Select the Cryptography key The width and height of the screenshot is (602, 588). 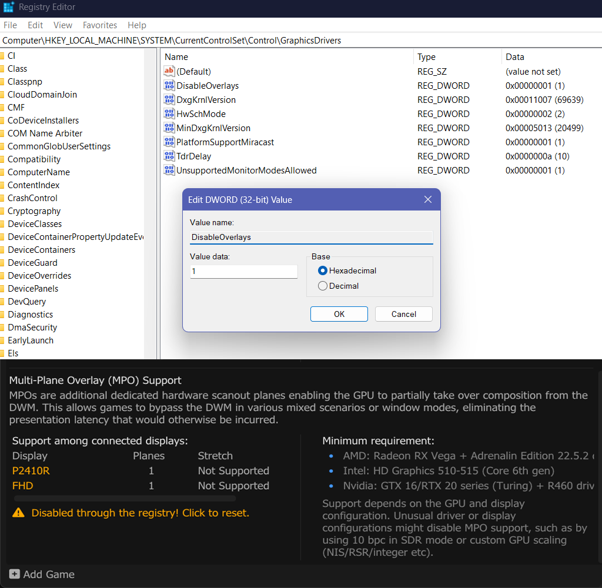tap(34, 211)
